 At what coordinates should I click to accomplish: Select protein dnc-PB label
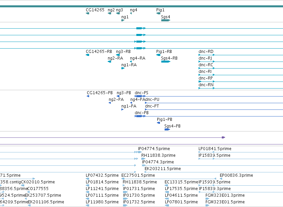coord(142,113)
